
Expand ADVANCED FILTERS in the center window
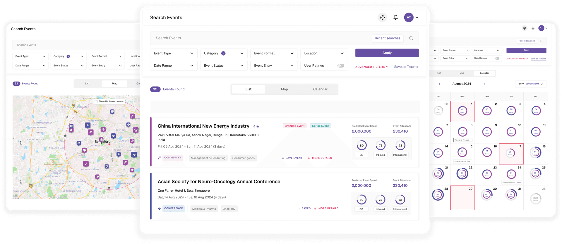pos(372,67)
